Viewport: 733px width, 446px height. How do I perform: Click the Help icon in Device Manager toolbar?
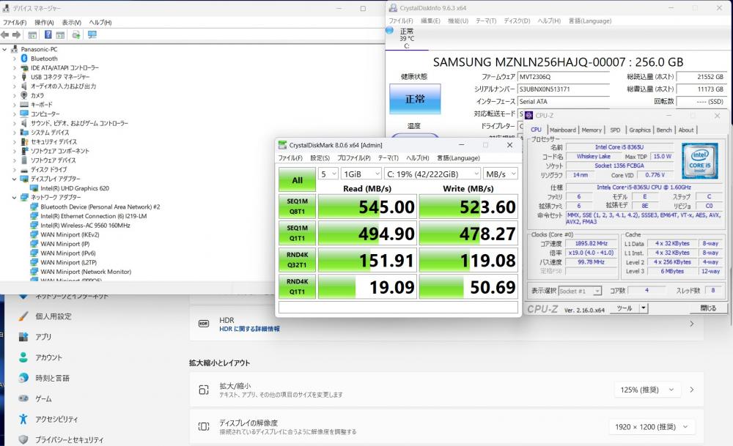coord(48,34)
